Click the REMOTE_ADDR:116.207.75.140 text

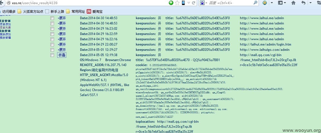pos(103,65)
